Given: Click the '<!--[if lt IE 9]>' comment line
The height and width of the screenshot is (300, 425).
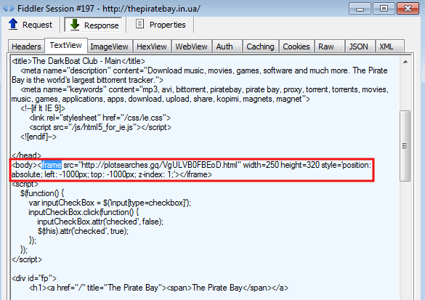Looking at the screenshot, I should [43, 108].
